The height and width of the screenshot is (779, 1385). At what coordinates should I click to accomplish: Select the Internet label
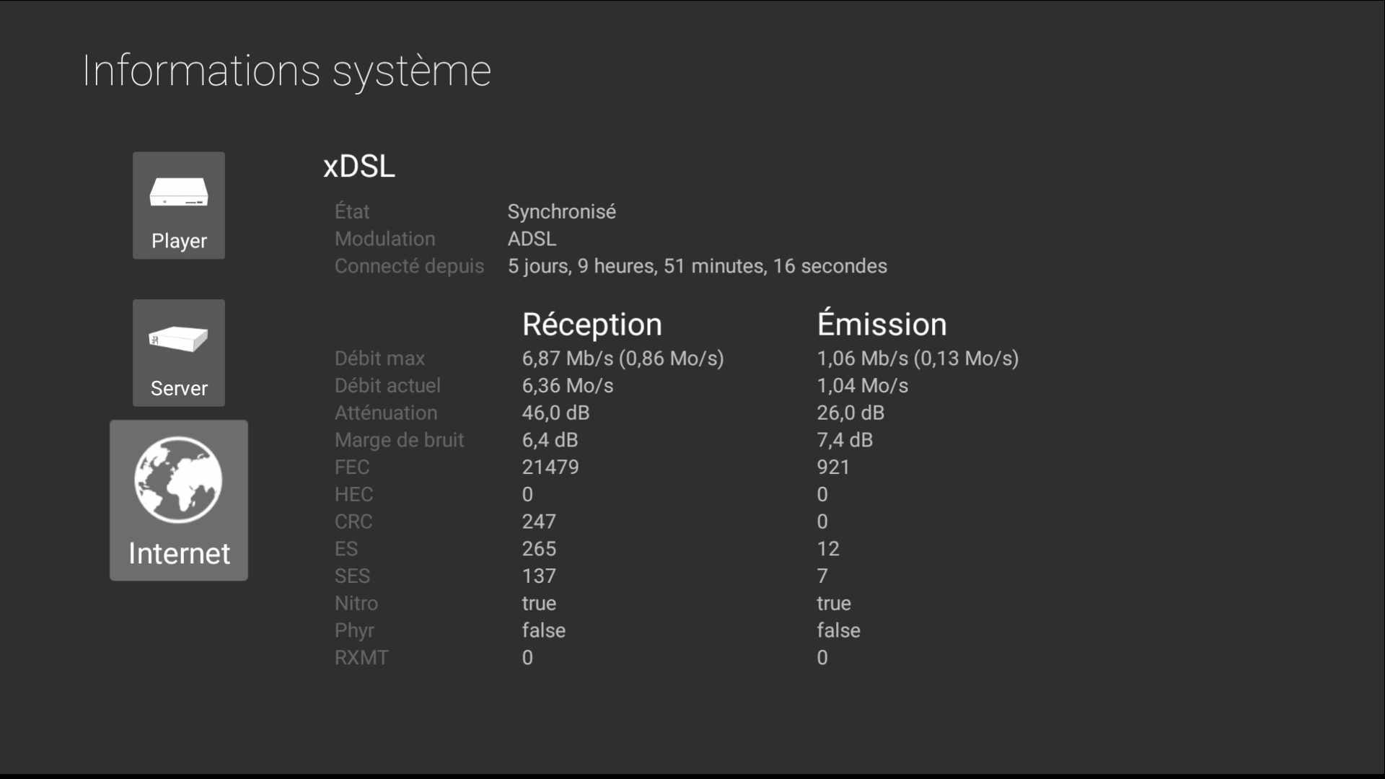179,553
